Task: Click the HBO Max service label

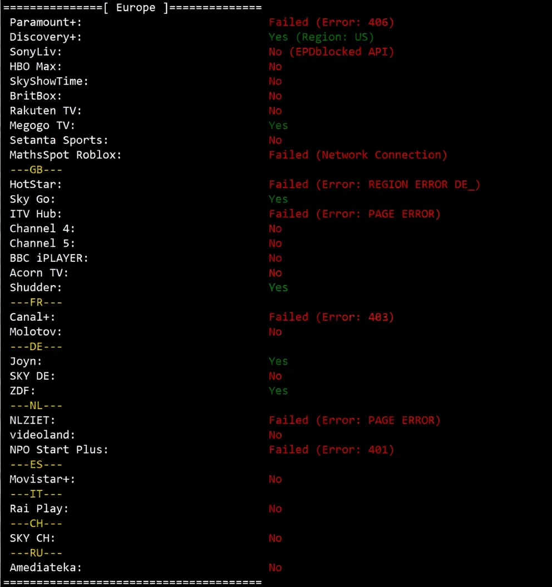Action: point(36,67)
